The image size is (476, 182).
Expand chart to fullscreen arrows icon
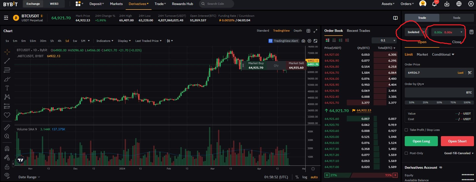click(x=315, y=31)
